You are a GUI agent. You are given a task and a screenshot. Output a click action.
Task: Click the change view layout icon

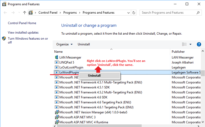pos(184,44)
